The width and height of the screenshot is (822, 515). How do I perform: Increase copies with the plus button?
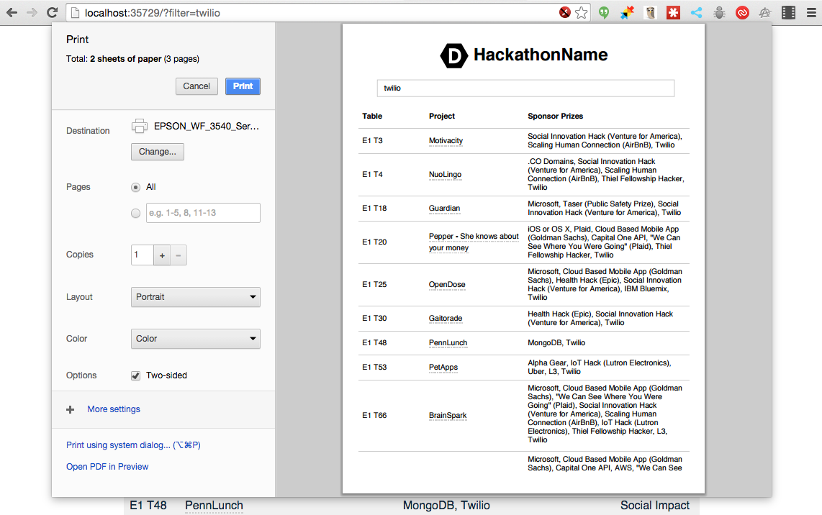(x=162, y=255)
